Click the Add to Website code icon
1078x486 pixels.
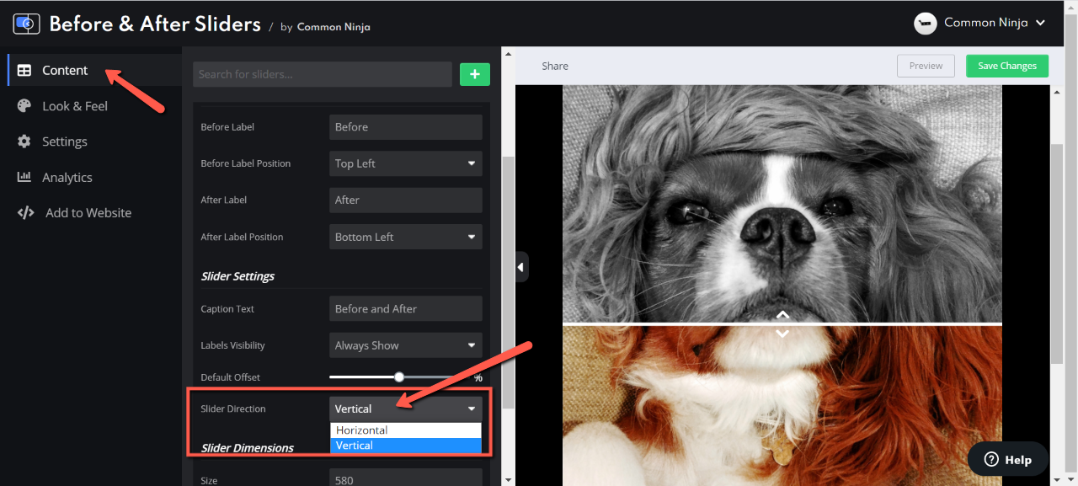25,213
